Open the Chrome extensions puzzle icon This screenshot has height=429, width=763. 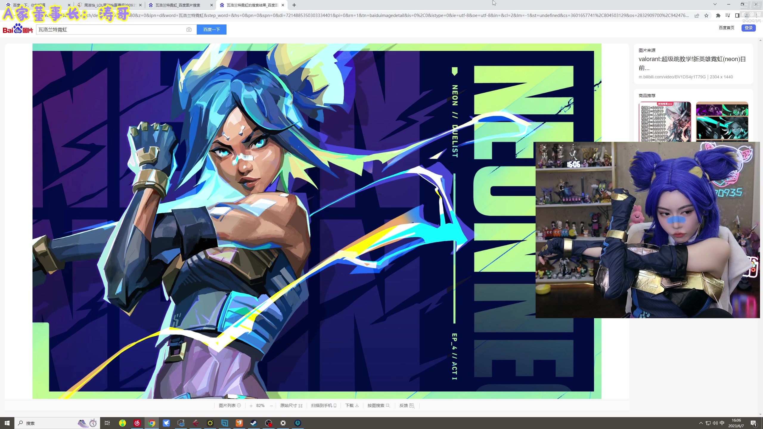718,15
